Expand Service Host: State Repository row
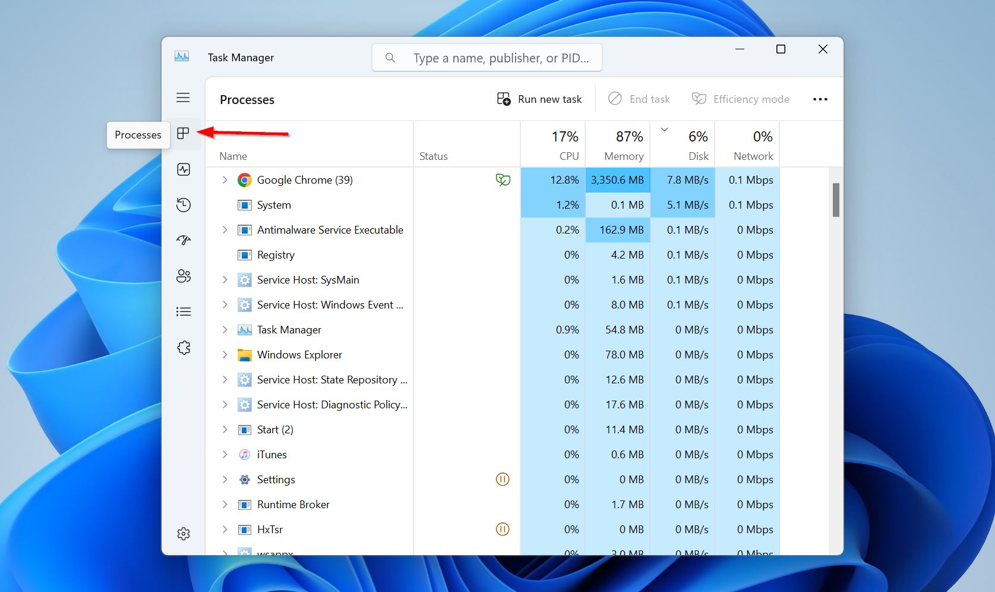Image resolution: width=995 pixels, height=592 pixels. click(x=225, y=379)
